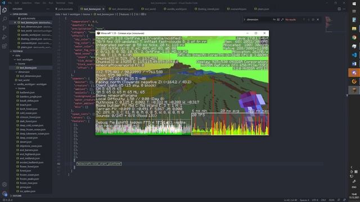Open the Extensions view
The width and height of the screenshot is (360, 202).
tap(4, 46)
